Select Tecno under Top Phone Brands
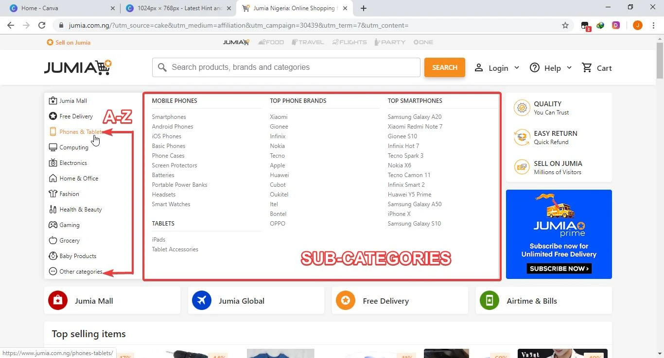Viewport: 664px width, 358px height. click(277, 156)
